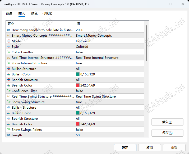Toggle Show Swing Structure true value
Viewport: 189px width, 154px height.
click(109, 102)
